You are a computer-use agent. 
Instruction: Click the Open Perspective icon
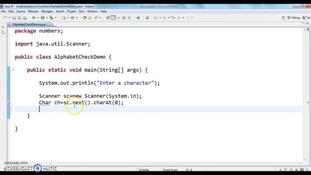click(283, 18)
